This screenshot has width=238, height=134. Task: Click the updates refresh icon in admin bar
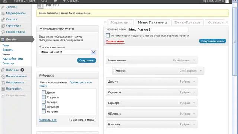click(x=43, y=1)
